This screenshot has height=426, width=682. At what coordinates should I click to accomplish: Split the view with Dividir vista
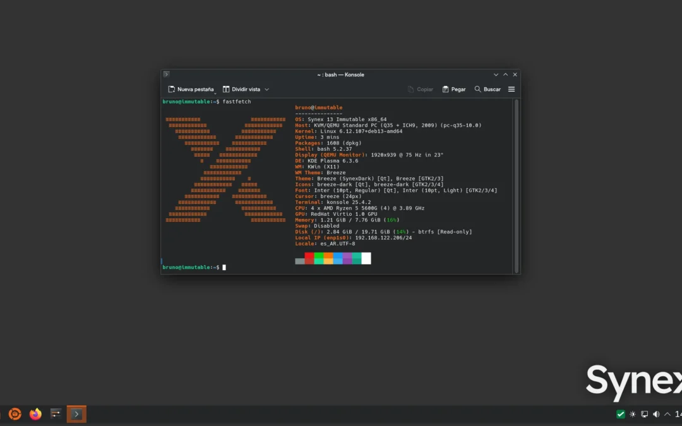(241, 89)
